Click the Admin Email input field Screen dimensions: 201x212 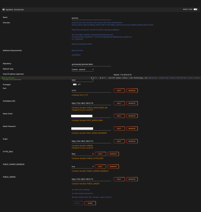click(91, 116)
